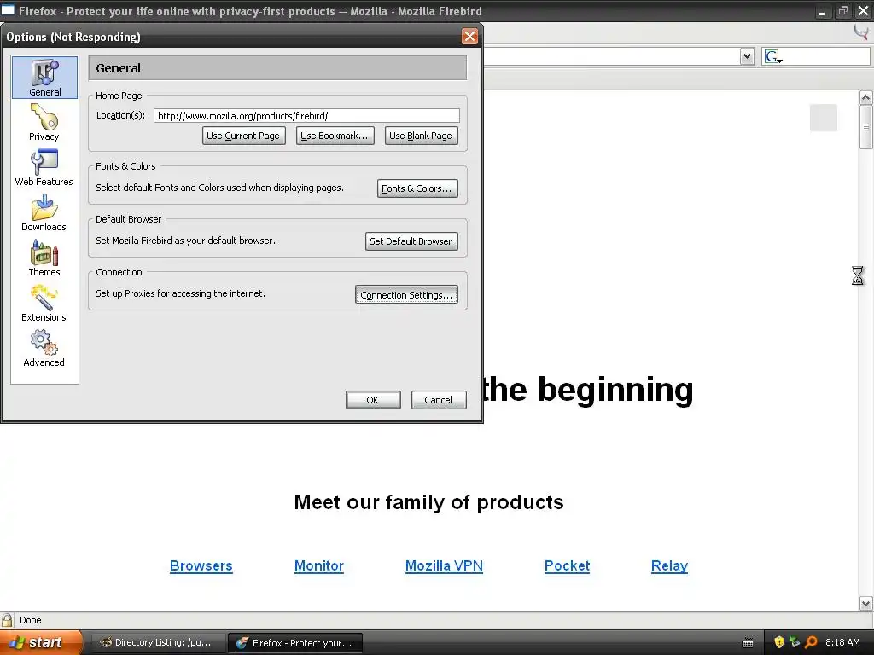Click the 'Done' status bar text
This screenshot has height=655, width=874.
31,620
